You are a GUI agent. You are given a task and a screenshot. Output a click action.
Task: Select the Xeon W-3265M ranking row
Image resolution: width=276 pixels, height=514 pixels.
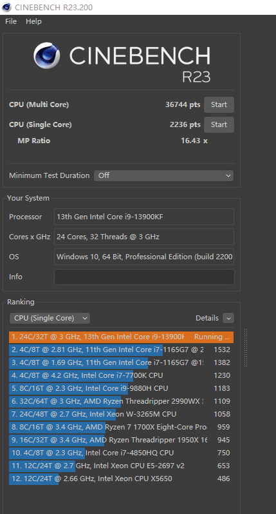point(122,414)
